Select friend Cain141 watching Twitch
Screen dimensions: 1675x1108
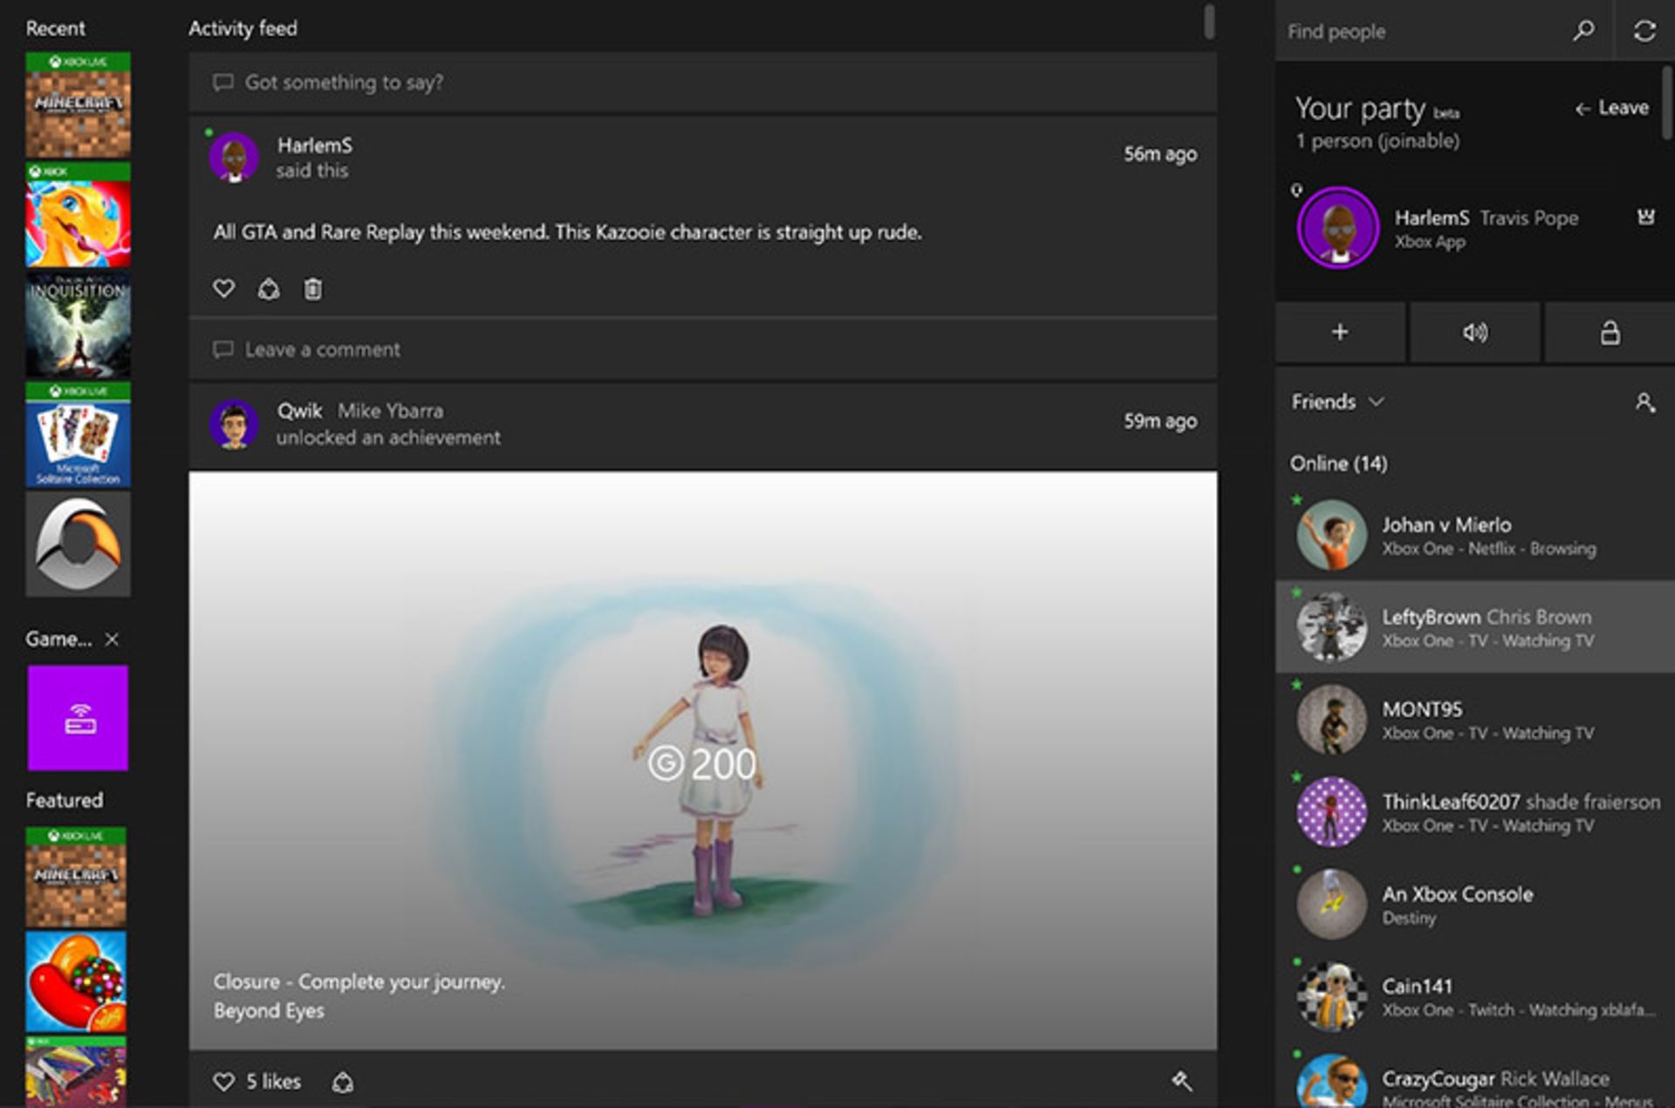tap(1475, 996)
